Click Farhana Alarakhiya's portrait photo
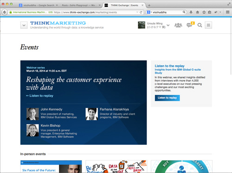Image resolution: width=232 pixels, height=173 pixels. click(91, 114)
